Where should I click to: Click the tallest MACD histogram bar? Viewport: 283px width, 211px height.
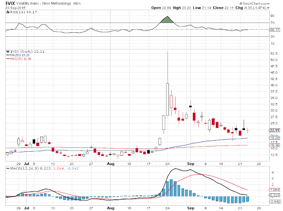[171, 188]
